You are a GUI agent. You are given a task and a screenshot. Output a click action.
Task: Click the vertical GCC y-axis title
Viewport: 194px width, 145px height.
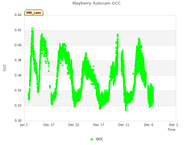click(5, 68)
